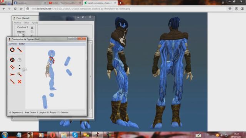Click the red X delete segment icon
The width and height of the screenshot is (246, 138).
pos(20,82)
